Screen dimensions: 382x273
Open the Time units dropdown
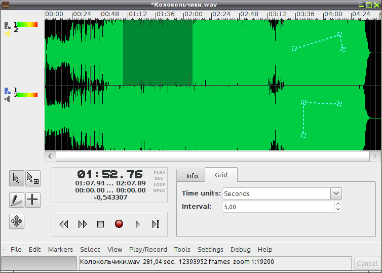336,193
